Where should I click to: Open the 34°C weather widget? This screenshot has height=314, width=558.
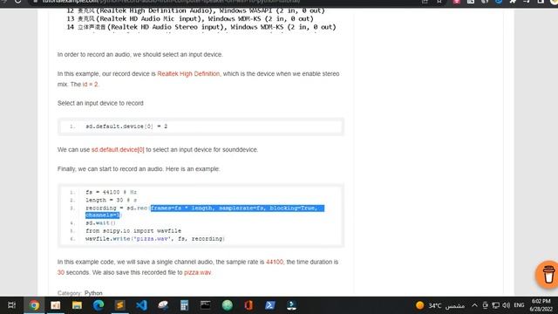click(x=440, y=305)
